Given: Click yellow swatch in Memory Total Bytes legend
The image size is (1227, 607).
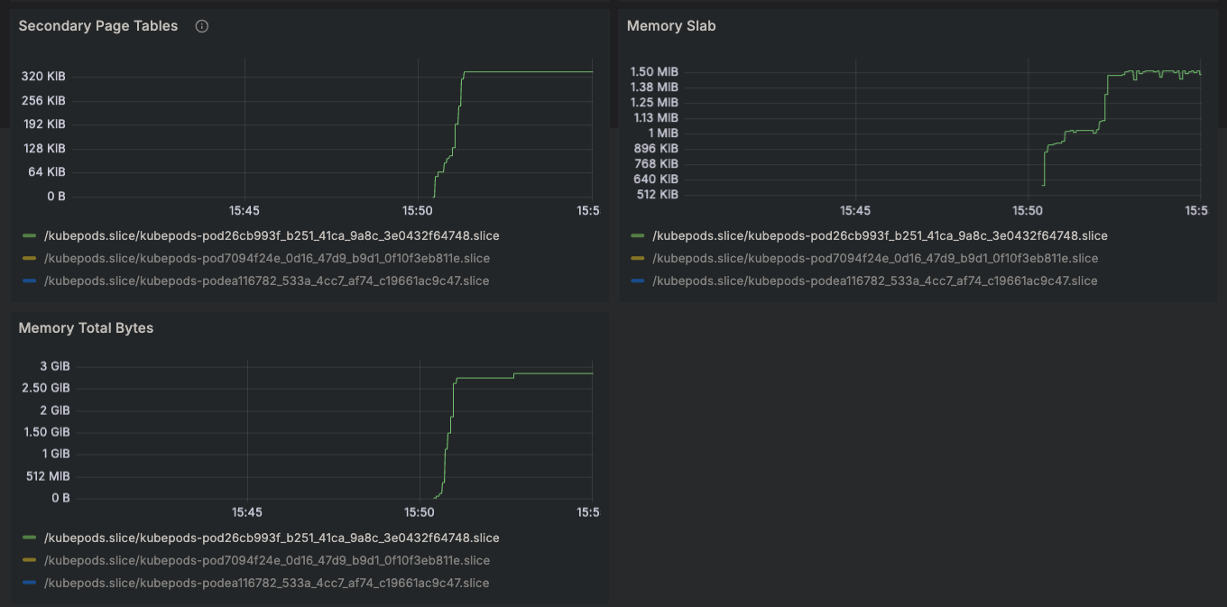Looking at the screenshot, I should point(30,561).
